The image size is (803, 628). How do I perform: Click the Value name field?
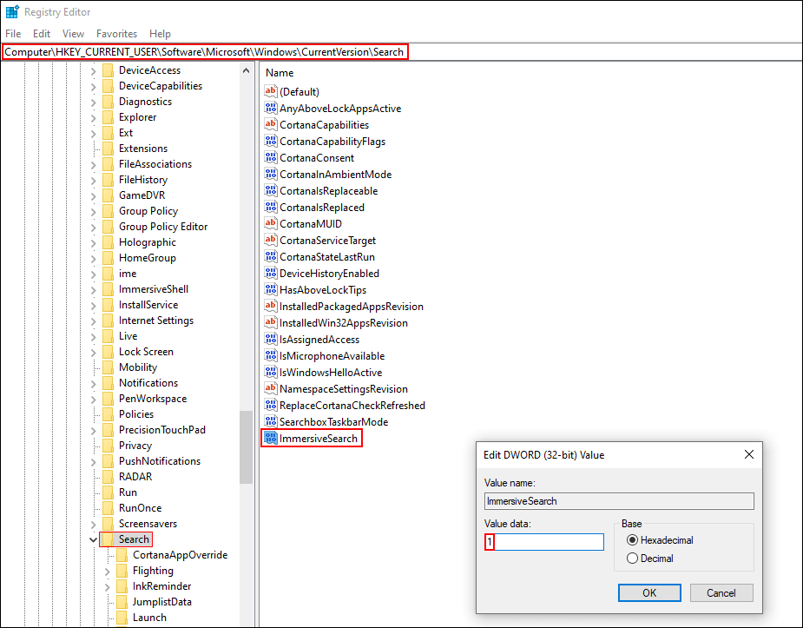pyautogui.click(x=619, y=501)
